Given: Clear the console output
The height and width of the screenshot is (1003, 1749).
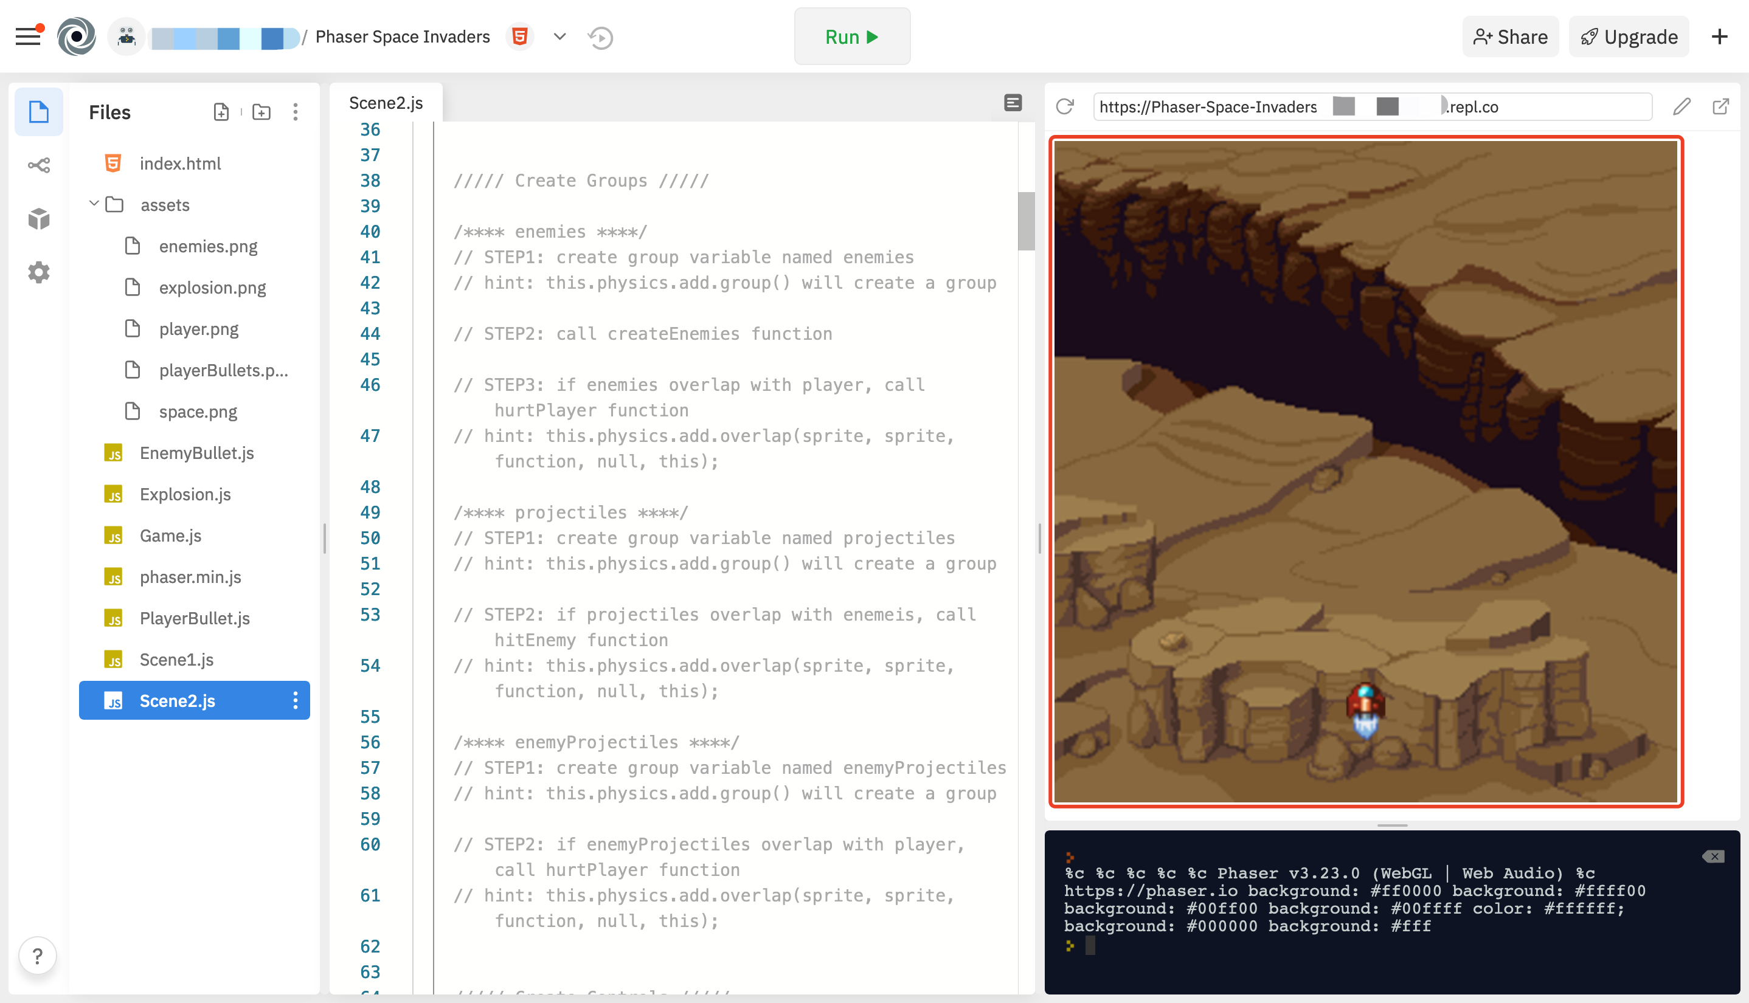Looking at the screenshot, I should [1713, 857].
